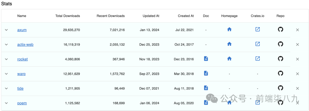This screenshot has width=309, height=111.
Task: Click the Total Downloads column header
Action: pos(68,16)
